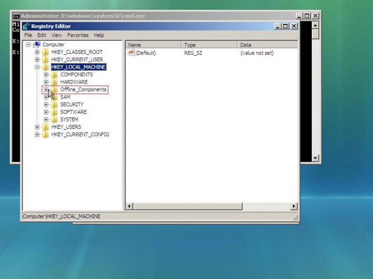The image size is (373, 279).
Task: Select the (Default) value name
Action: coord(146,53)
